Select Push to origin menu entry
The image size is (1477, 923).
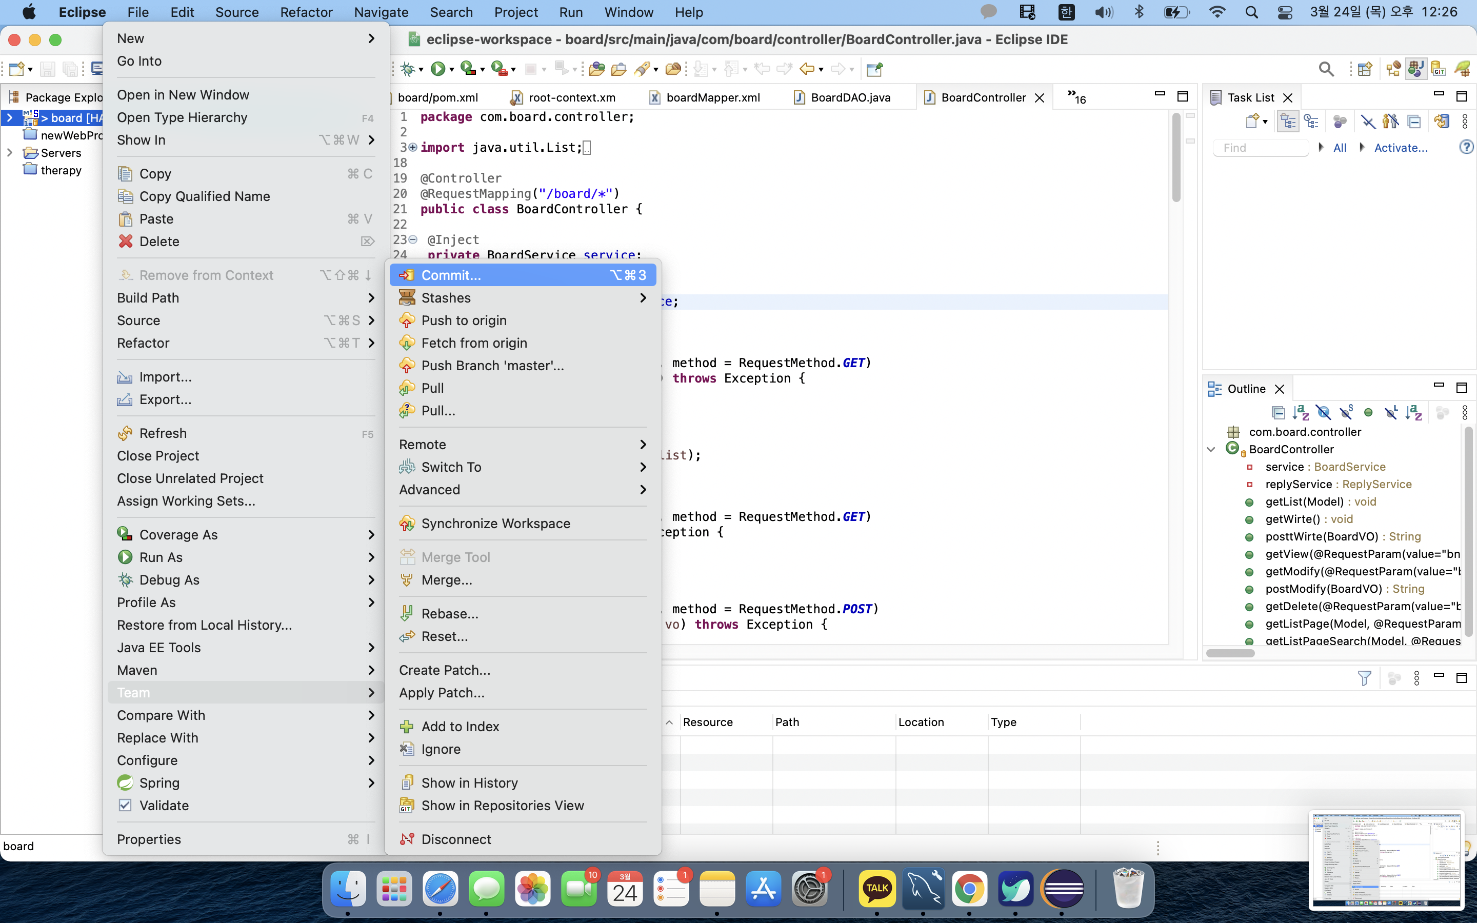(464, 320)
